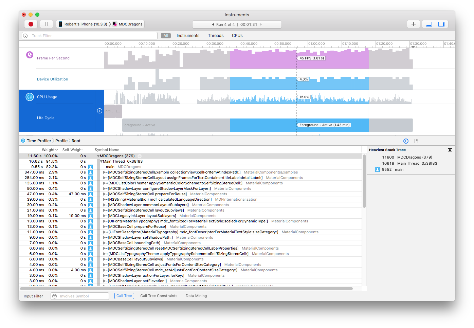Screen dimensions: 474x328
Task: Click user-code icon on main row
Action: tap(90, 167)
